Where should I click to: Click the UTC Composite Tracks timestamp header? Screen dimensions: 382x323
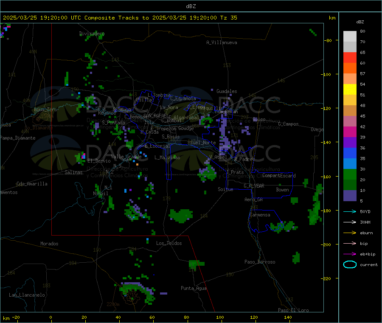tap(120, 18)
